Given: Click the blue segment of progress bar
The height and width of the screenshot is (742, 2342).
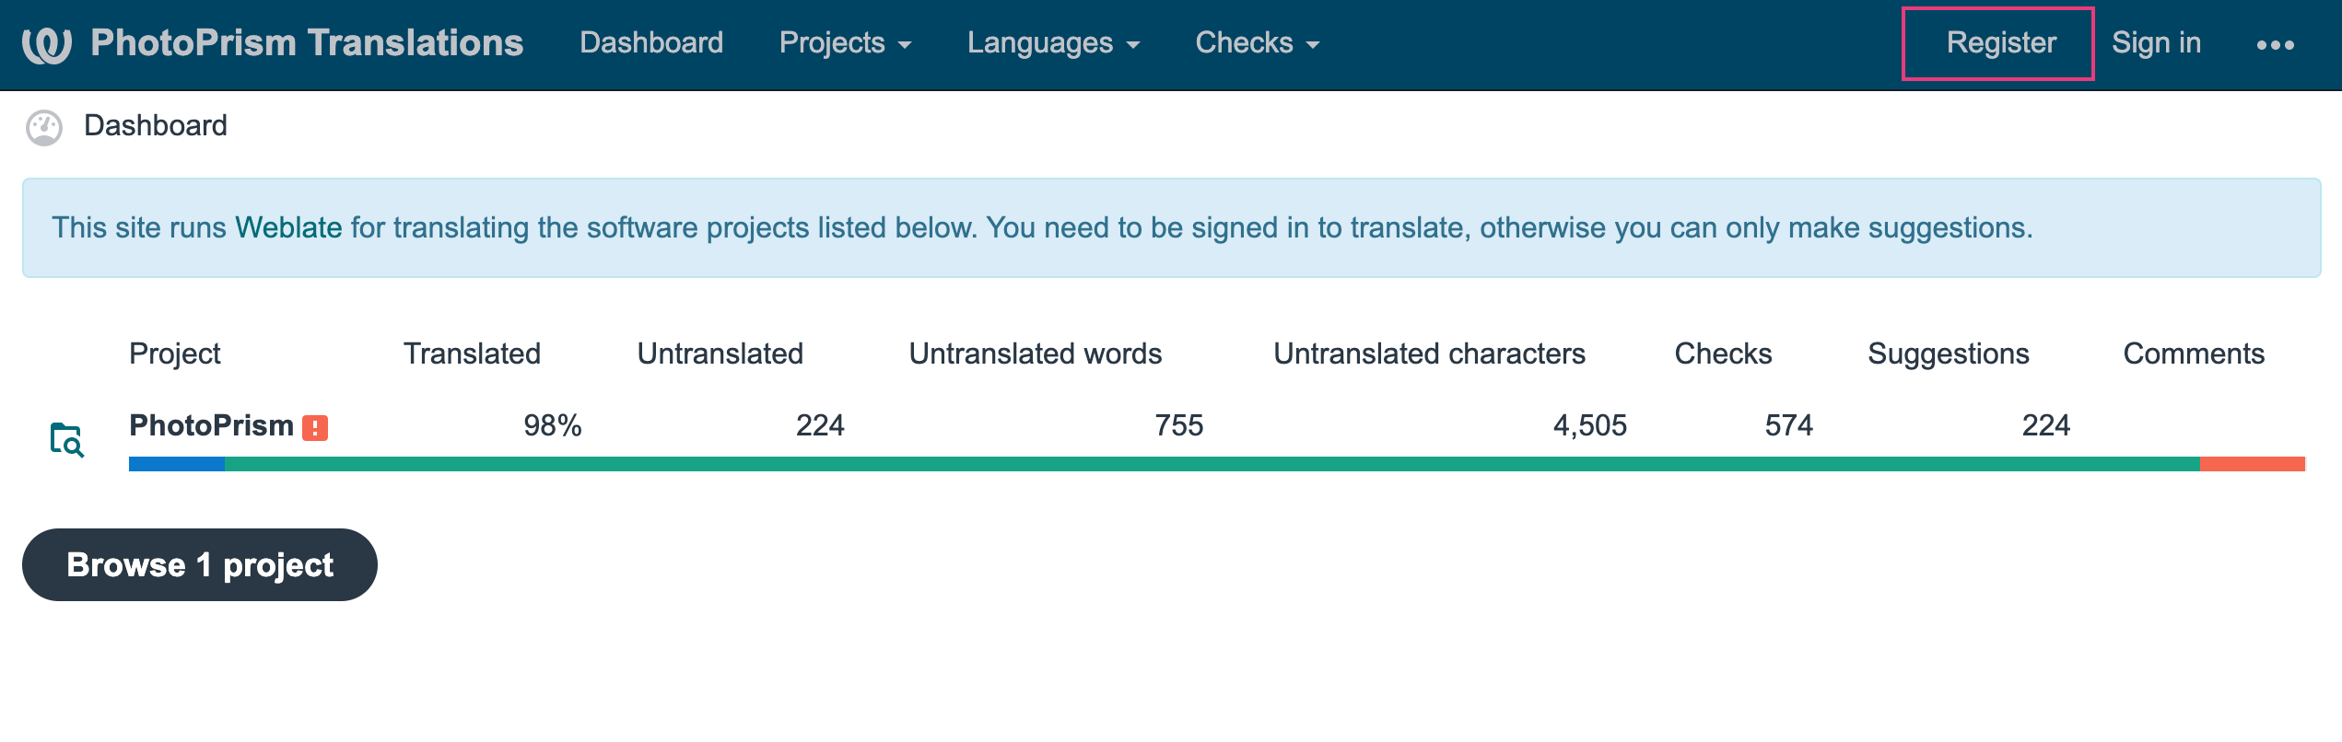Looking at the screenshot, I should (x=176, y=464).
